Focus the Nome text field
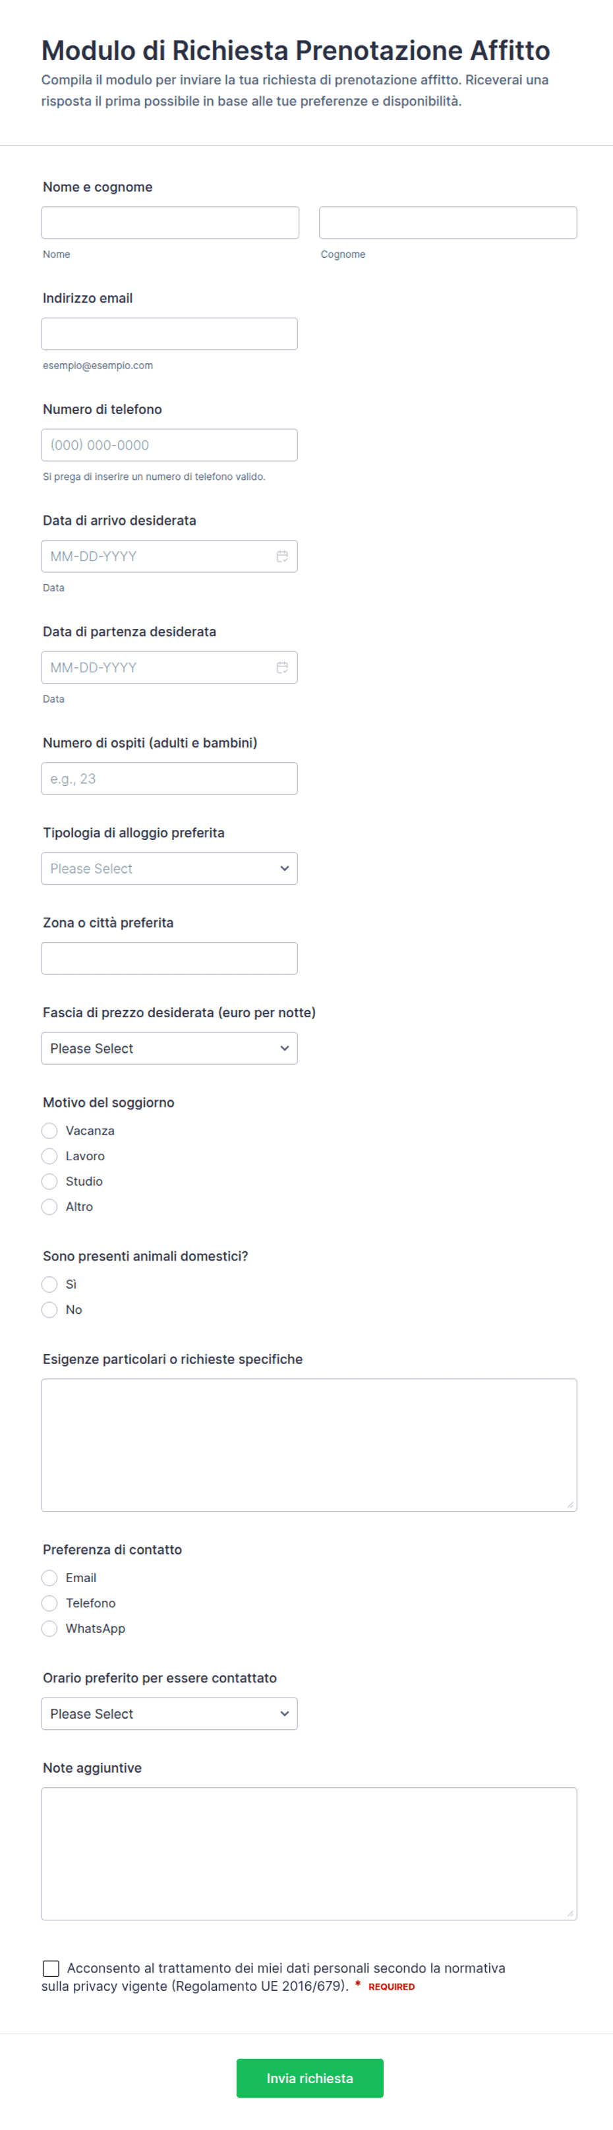 [171, 222]
